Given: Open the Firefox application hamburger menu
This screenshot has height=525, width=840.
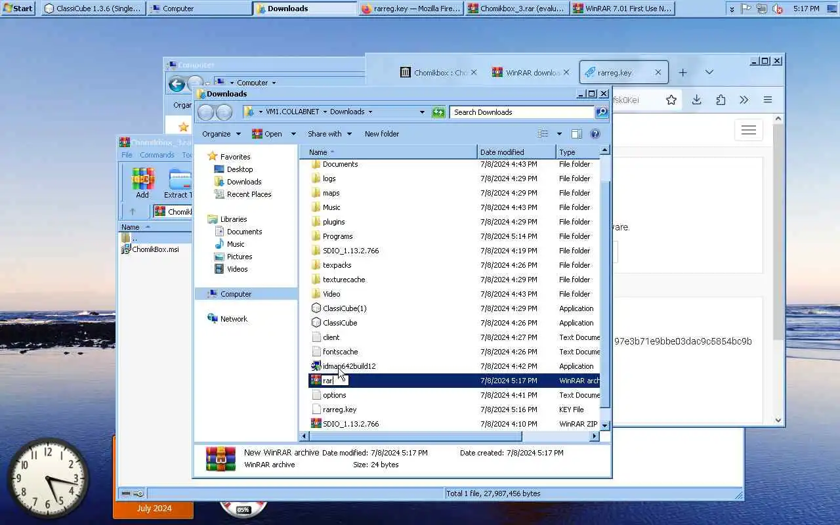Looking at the screenshot, I should [x=767, y=100].
